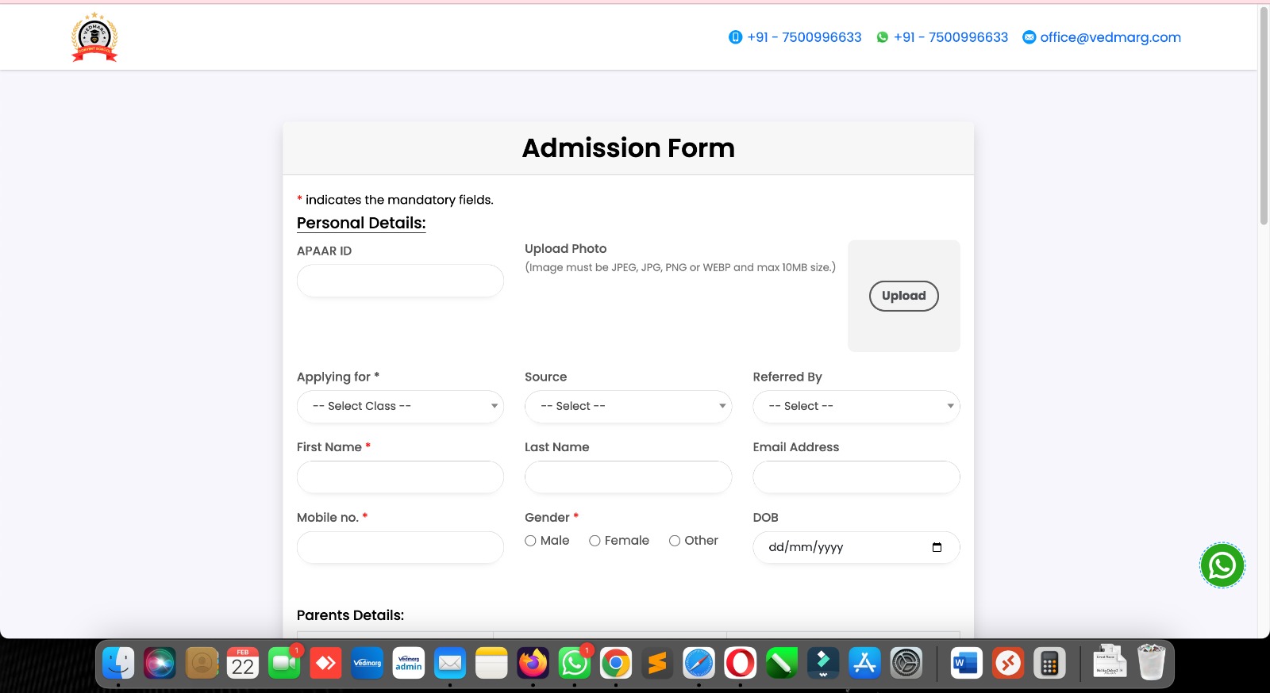Select the Female gender radio button
Screen dimensions: 1270x693
coord(595,541)
